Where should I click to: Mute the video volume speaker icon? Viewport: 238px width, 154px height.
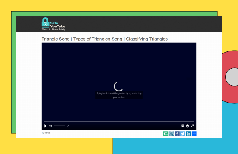pos(50,126)
